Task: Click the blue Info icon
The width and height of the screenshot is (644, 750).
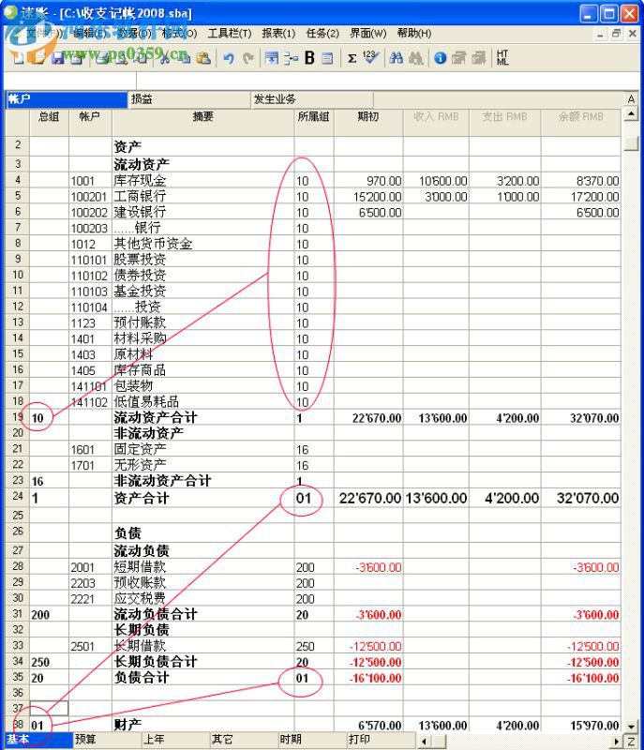Action: tap(441, 58)
